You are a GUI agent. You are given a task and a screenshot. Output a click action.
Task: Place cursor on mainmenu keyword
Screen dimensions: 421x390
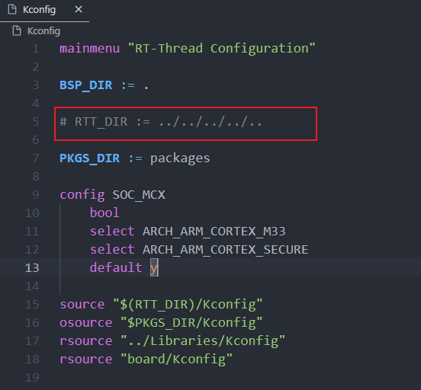[90, 49]
